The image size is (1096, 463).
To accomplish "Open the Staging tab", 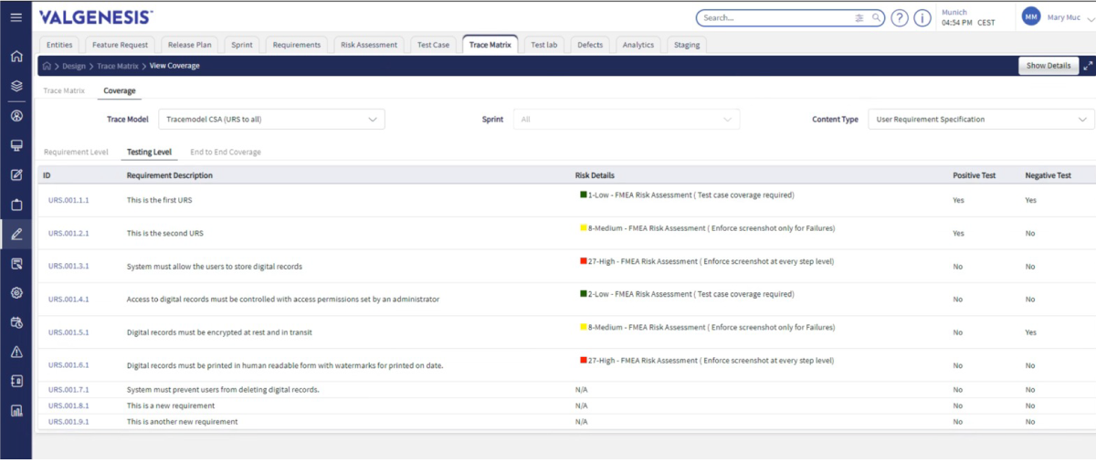I will (x=687, y=44).
